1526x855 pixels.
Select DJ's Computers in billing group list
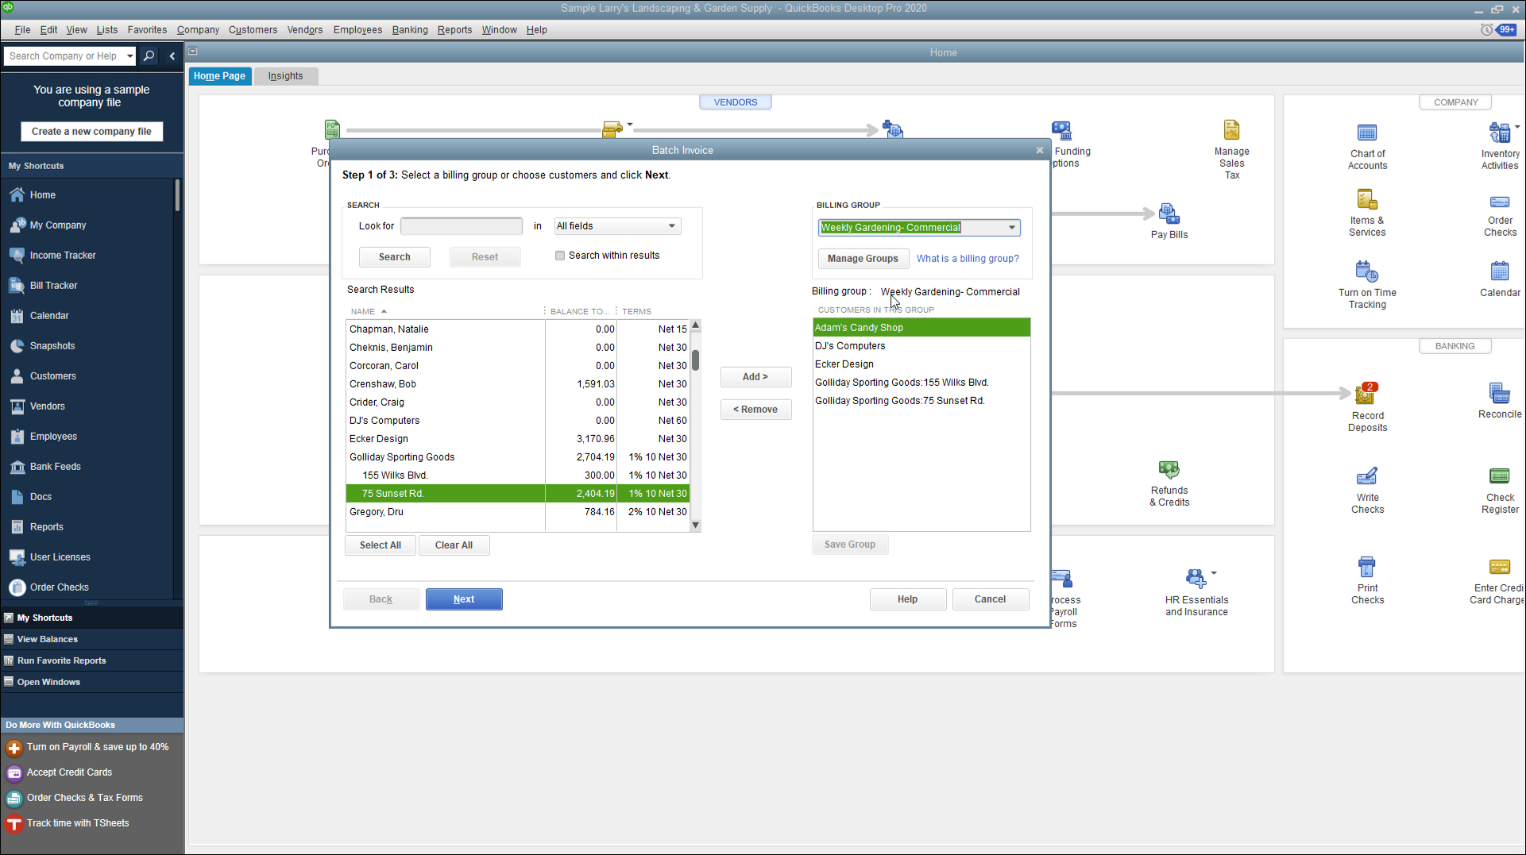921,346
